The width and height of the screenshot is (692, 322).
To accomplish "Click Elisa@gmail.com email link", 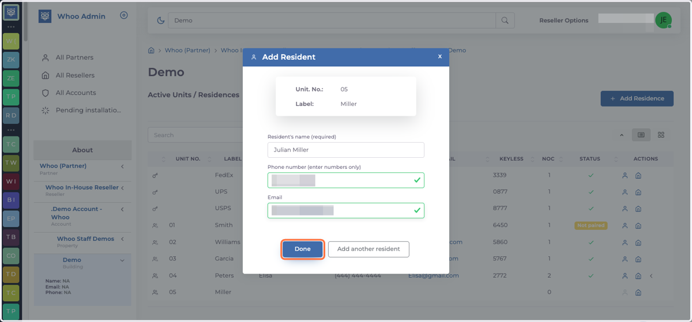I will (434, 276).
